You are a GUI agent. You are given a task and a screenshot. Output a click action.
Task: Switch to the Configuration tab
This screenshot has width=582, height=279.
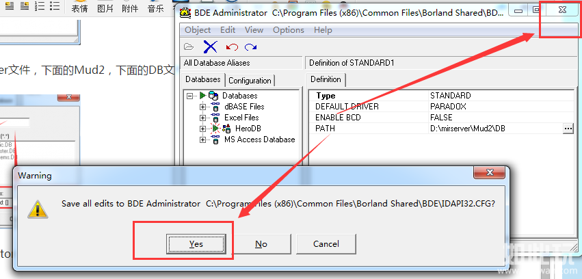point(250,81)
